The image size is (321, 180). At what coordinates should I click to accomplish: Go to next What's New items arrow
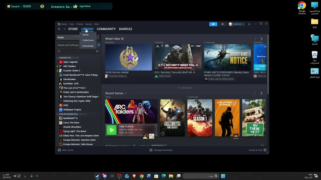tap(261, 39)
